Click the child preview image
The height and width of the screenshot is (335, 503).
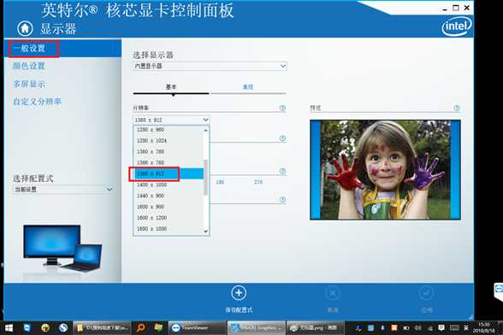pos(385,169)
